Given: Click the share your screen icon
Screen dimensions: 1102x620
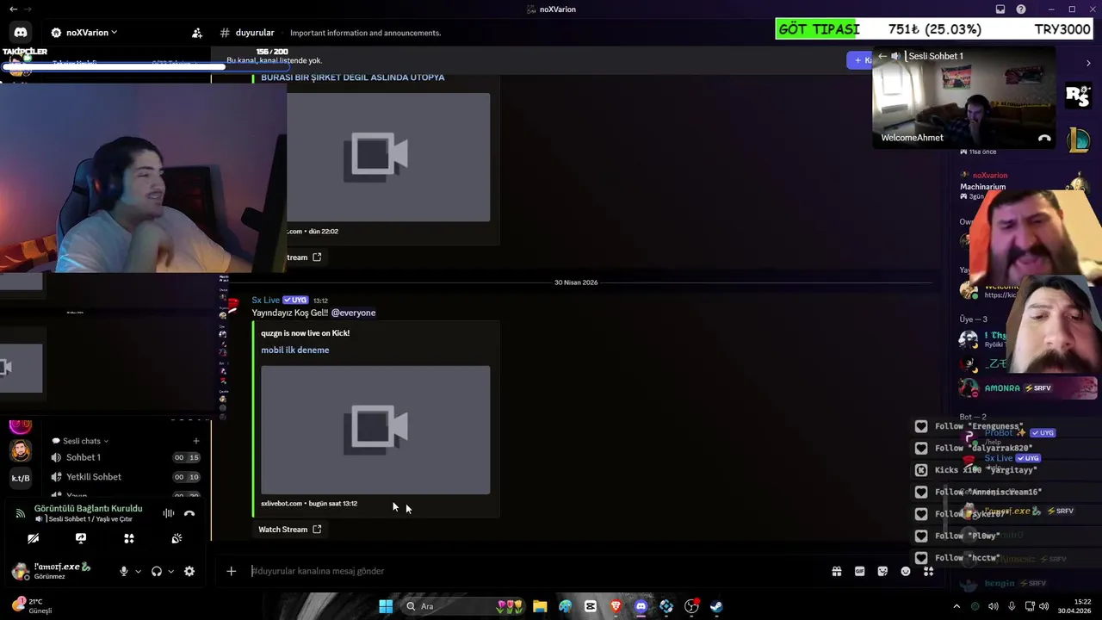Looking at the screenshot, I should point(81,538).
